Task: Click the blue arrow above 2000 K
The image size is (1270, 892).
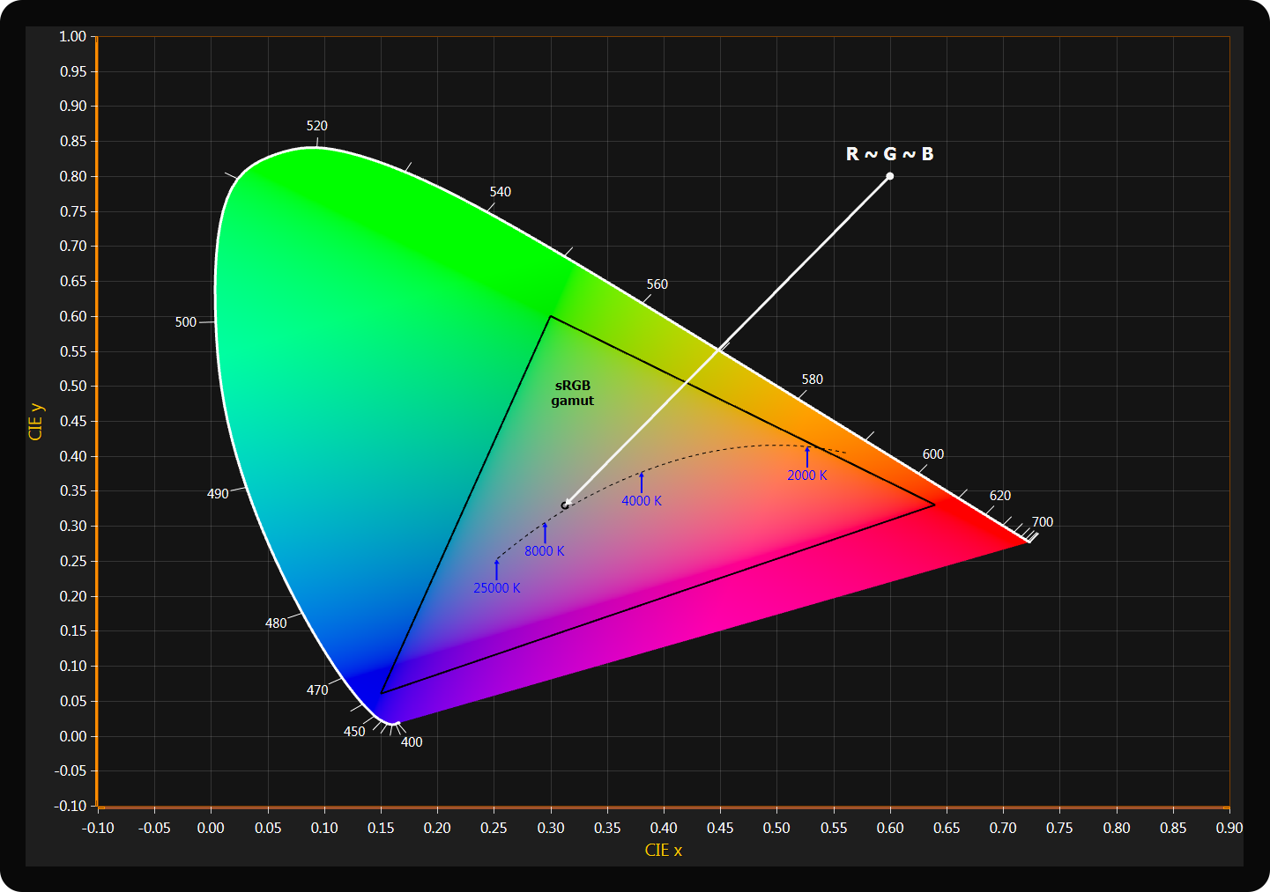Action: click(x=807, y=457)
